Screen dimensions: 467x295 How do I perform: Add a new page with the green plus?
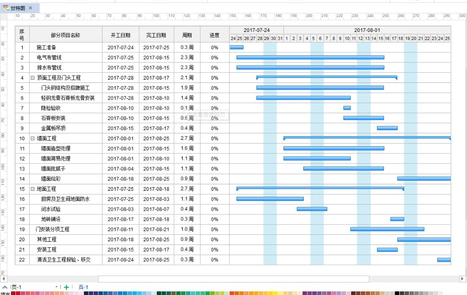66,287
